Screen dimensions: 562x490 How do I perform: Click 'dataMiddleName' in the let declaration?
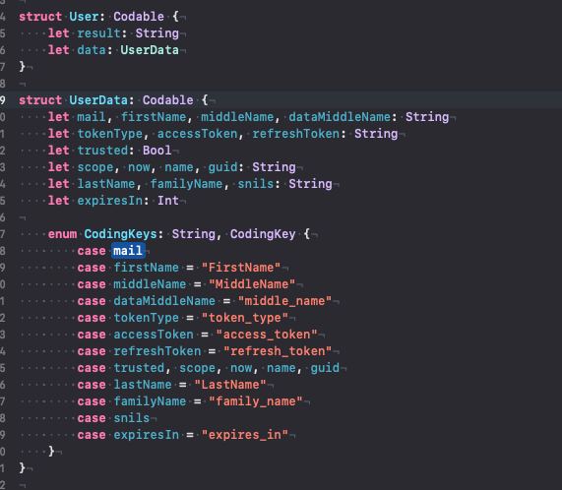tap(340, 117)
